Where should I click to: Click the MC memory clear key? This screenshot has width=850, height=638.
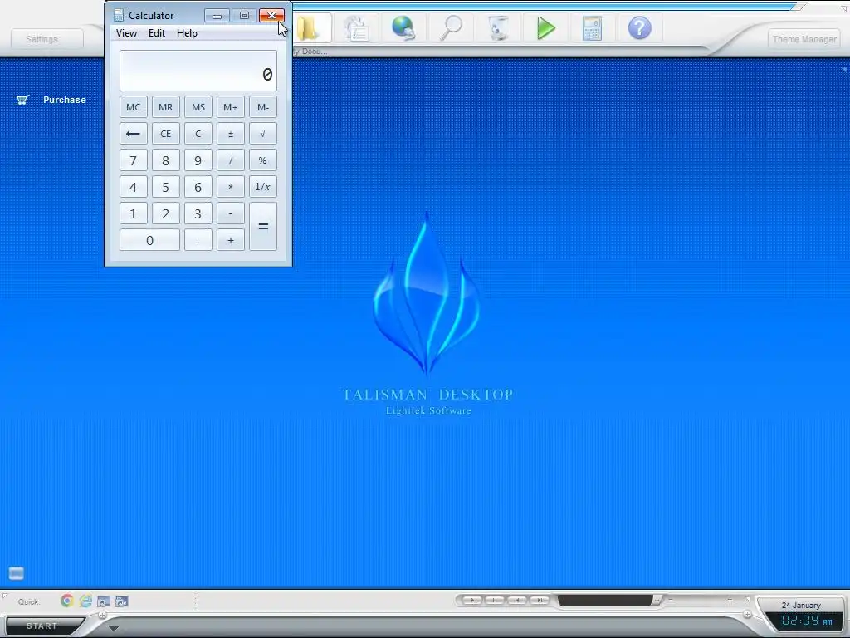(x=134, y=107)
